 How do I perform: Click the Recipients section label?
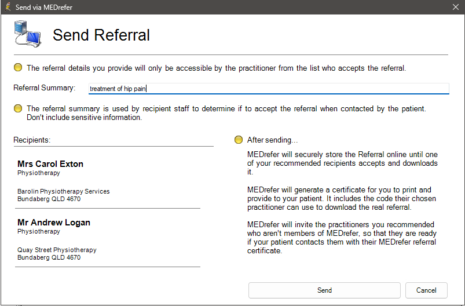pyautogui.click(x=32, y=140)
